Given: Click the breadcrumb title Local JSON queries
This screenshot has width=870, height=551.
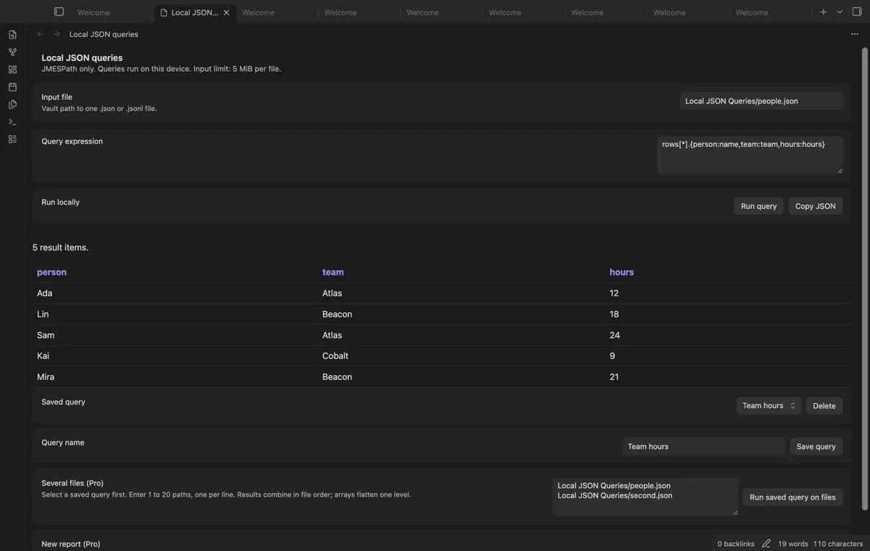Looking at the screenshot, I should click(104, 34).
